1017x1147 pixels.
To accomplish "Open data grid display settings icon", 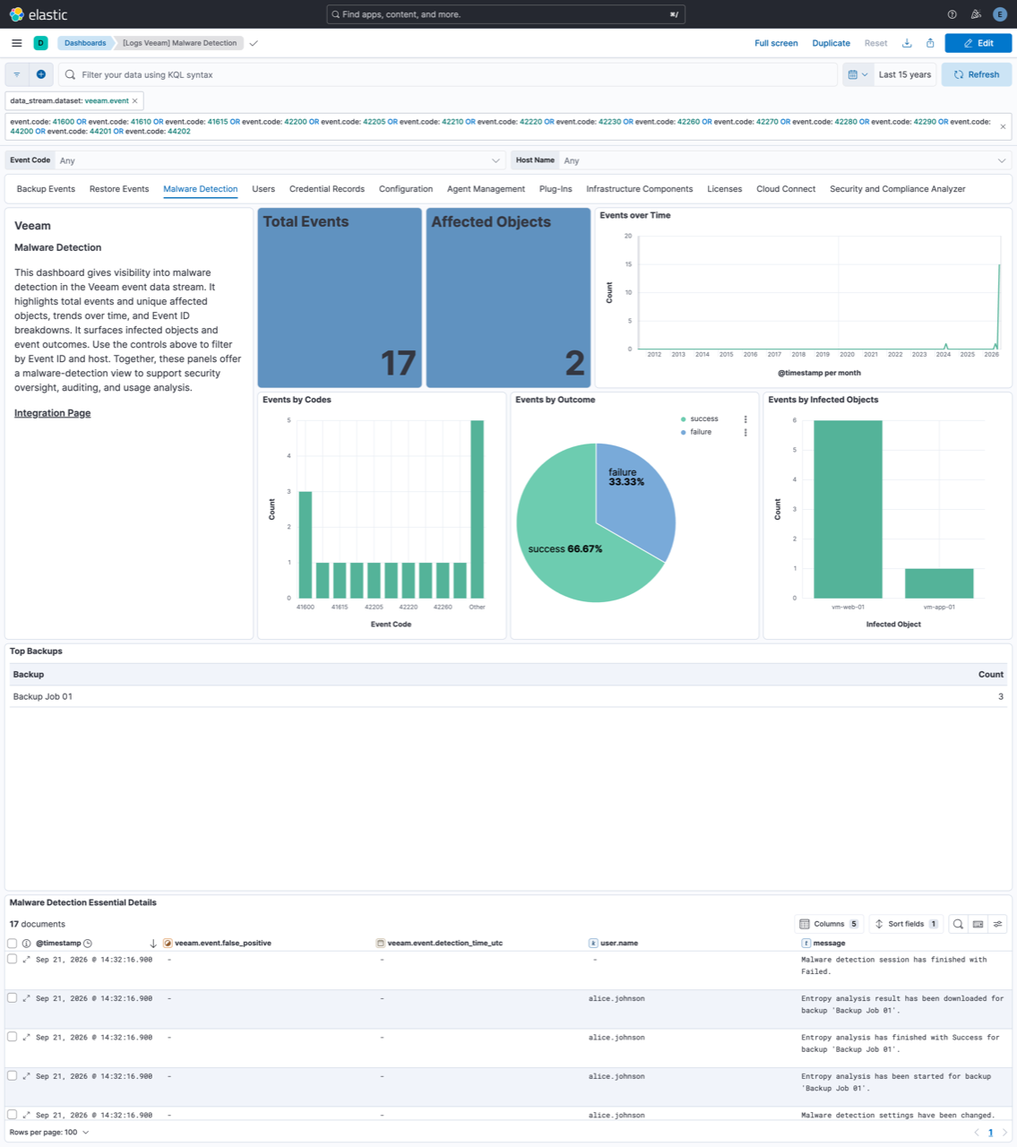I will [997, 924].
